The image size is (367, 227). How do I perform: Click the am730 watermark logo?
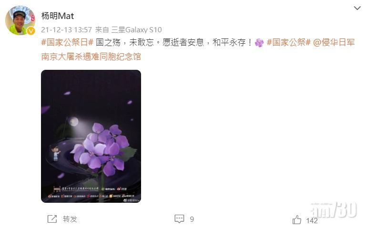coord(334,210)
